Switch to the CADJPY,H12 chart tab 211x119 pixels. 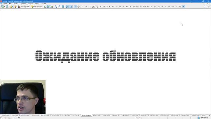coord(126,115)
